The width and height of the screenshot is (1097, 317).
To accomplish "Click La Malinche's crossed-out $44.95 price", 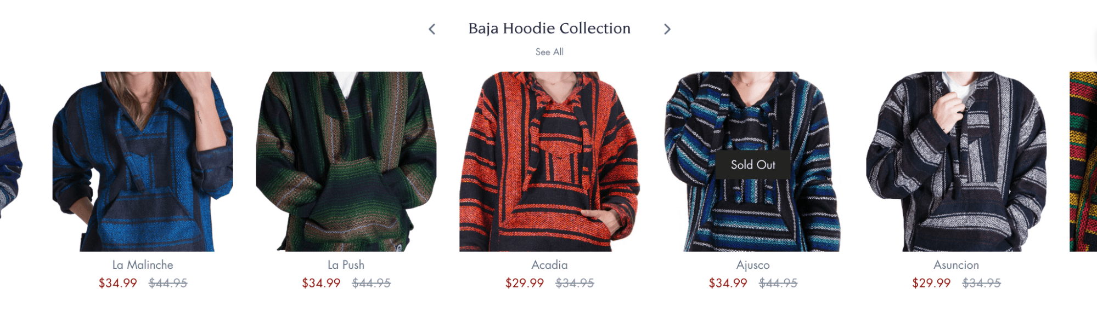I will (x=168, y=283).
